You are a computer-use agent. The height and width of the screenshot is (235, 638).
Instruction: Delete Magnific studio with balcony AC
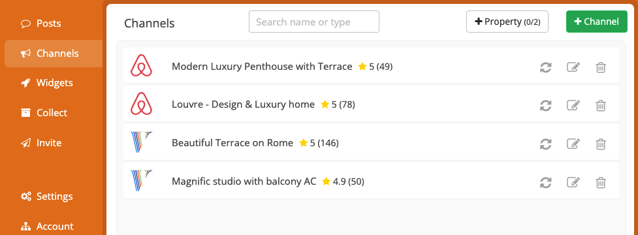tap(601, 182)
